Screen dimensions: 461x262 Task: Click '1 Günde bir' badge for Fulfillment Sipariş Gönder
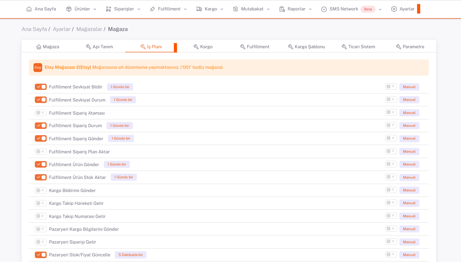click(x=121, y=138)
